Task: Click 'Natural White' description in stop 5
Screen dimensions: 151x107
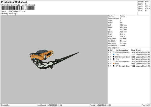Action: 124,61
